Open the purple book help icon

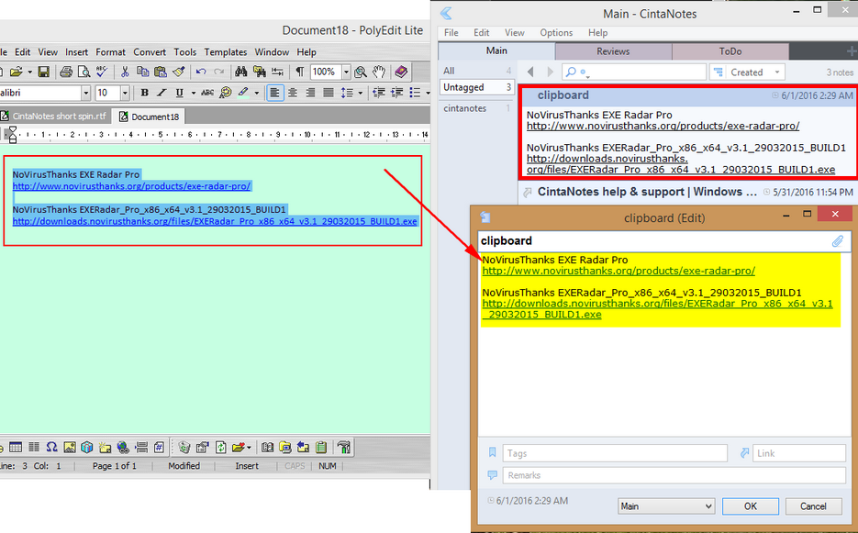(401, 72)
